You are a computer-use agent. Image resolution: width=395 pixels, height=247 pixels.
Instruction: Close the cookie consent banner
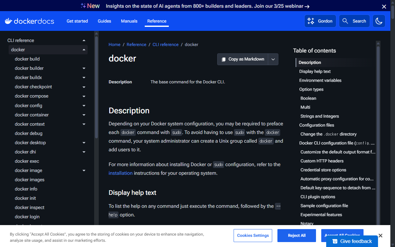pyautogui.click(x=380, y=236)
